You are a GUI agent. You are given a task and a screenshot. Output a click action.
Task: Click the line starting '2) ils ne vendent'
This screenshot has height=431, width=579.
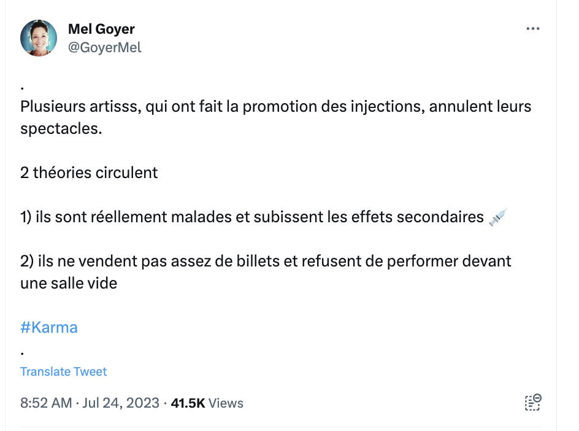click(x=266, y=272)
